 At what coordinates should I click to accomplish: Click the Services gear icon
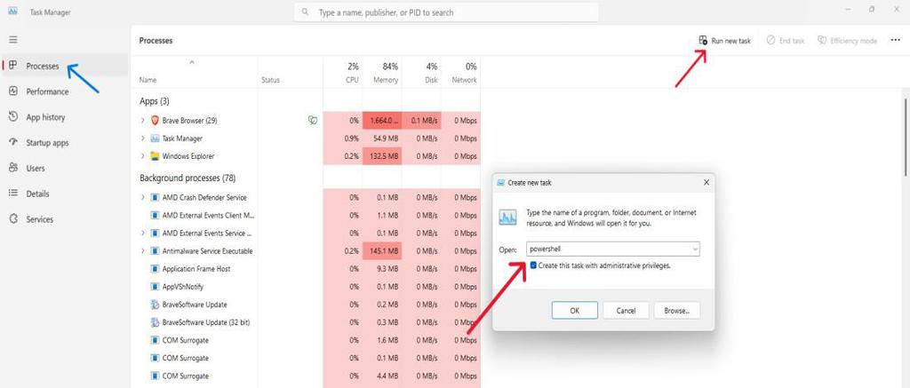(13, 219)
